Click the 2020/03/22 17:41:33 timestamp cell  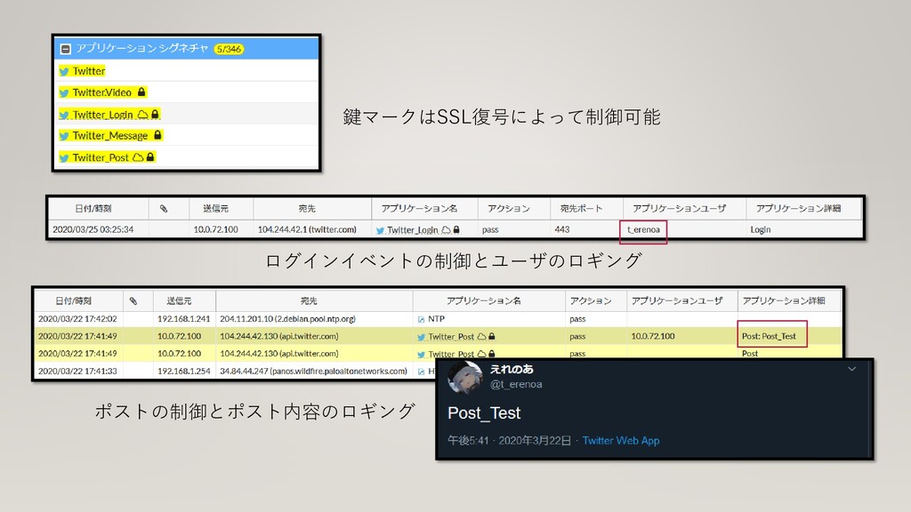coord(78,371)
